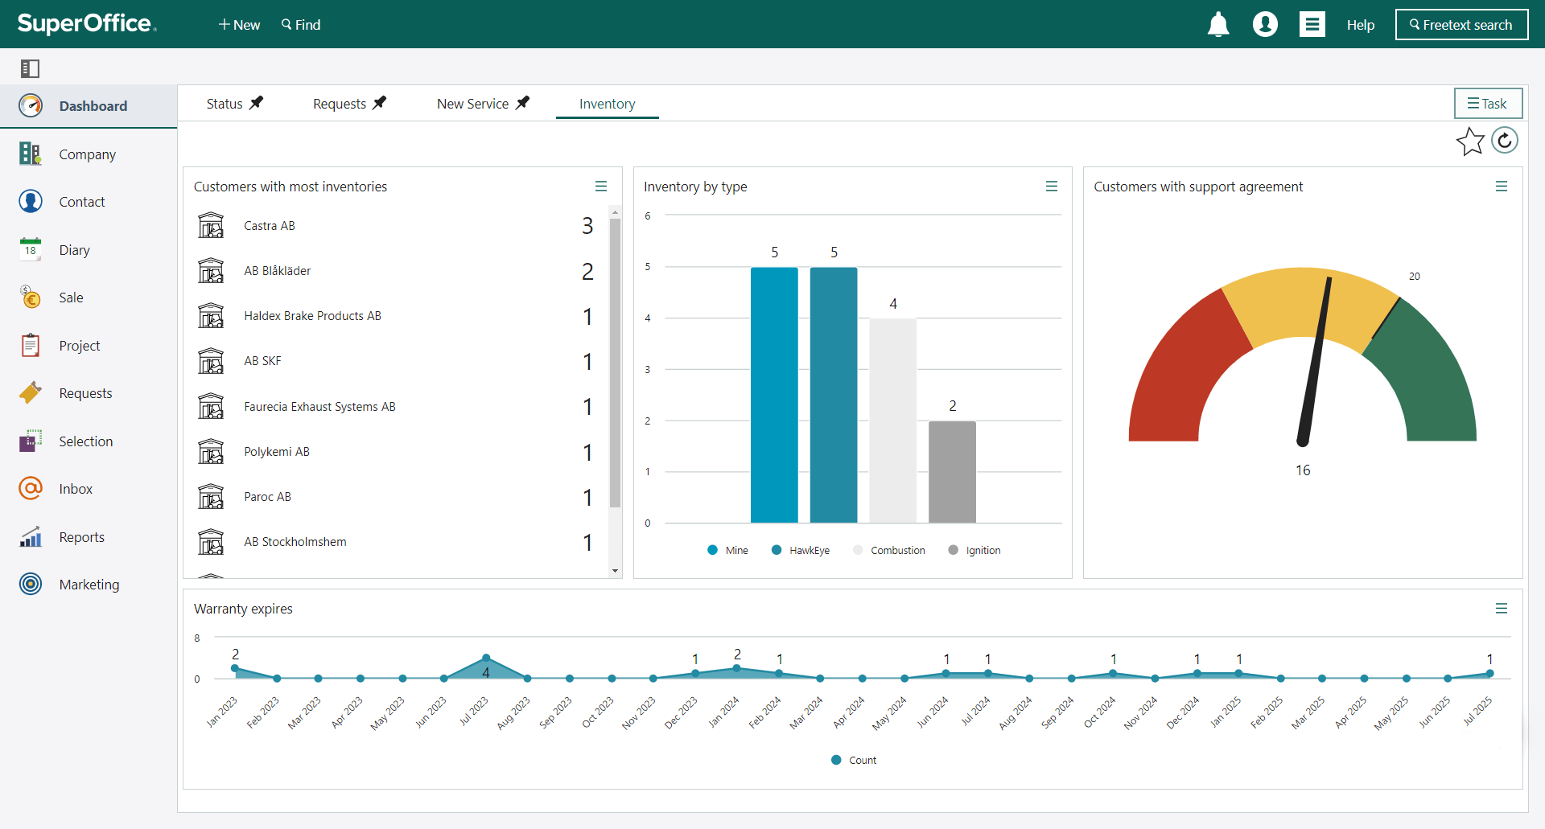1545x829 pixels.
Task: Toggle the Combustion legend series
Action: click(x=889, y=550)
